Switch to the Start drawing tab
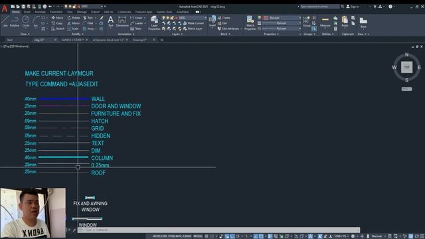 (x=10, y=40)
